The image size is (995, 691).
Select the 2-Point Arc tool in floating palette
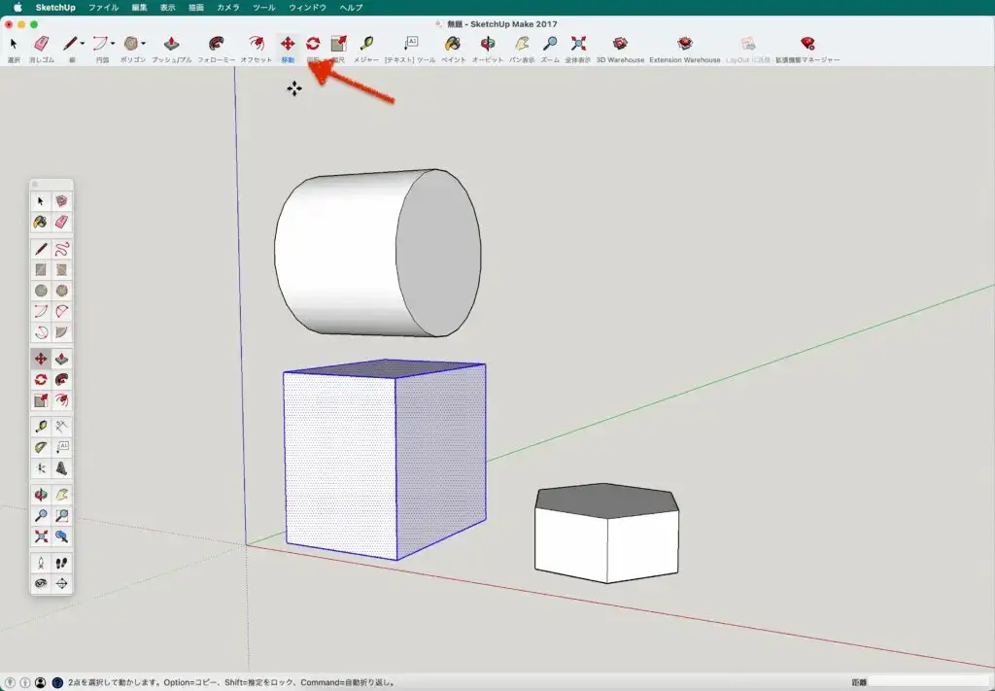tap(61, 312)
